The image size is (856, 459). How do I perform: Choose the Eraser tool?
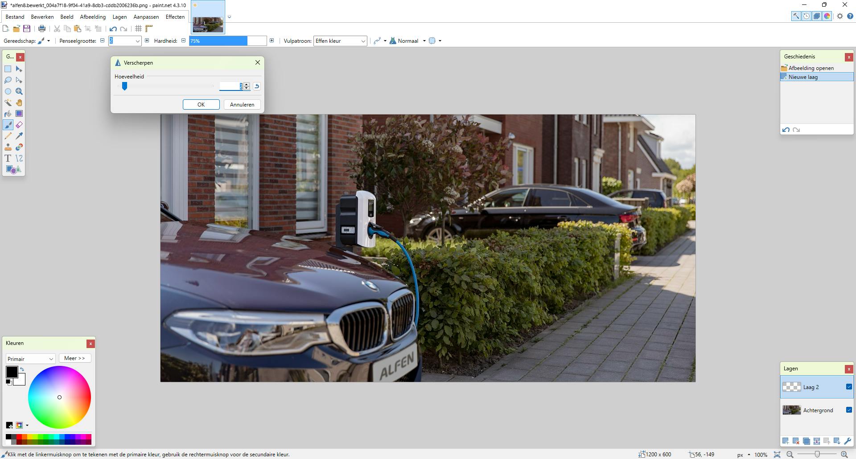coord(19,125)
